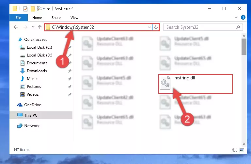Click the Quick access star icon
The width and height of the screenshot is (251, 164).
pos(20,40)
